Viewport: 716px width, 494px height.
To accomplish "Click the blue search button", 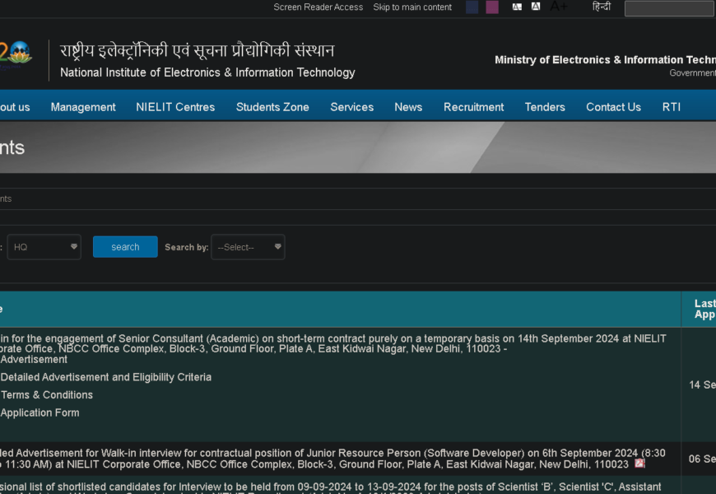I will (x=125, y=247).
